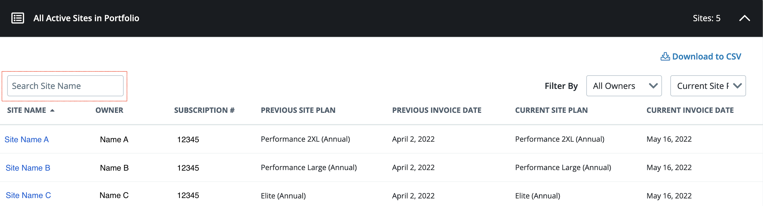
Task: Open the Site Name A link
Action: [x=26, y=140]
